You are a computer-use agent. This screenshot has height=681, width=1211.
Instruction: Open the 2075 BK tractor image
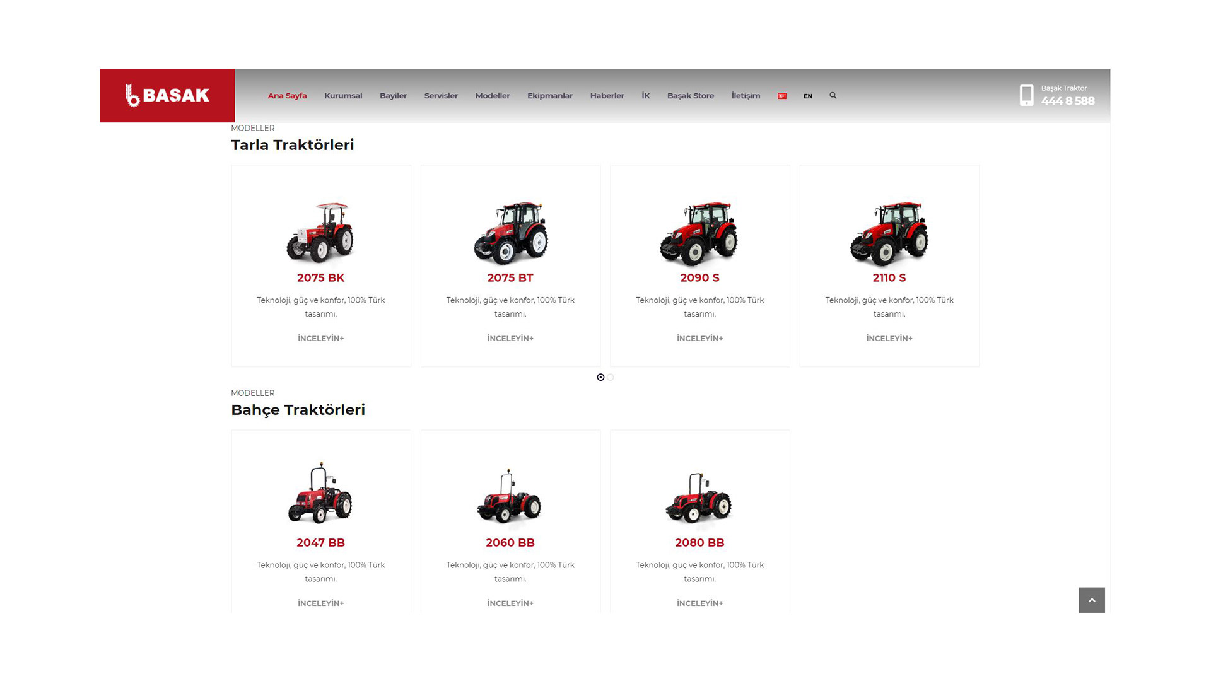click(x=320, y=232)
